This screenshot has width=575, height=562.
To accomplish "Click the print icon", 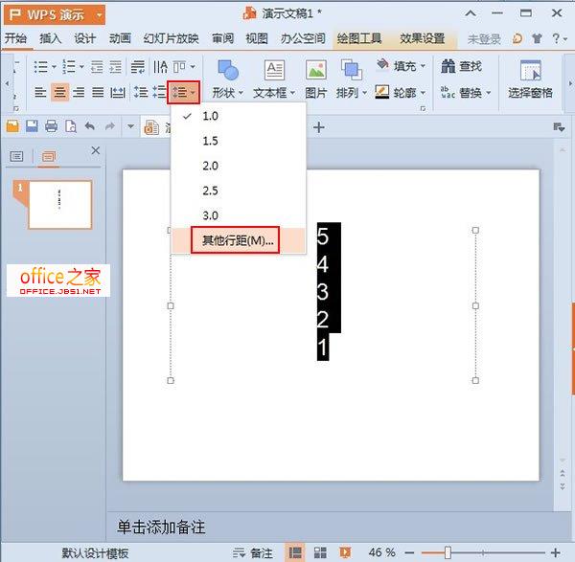I will pyautogui.click(x=51, y=126).
